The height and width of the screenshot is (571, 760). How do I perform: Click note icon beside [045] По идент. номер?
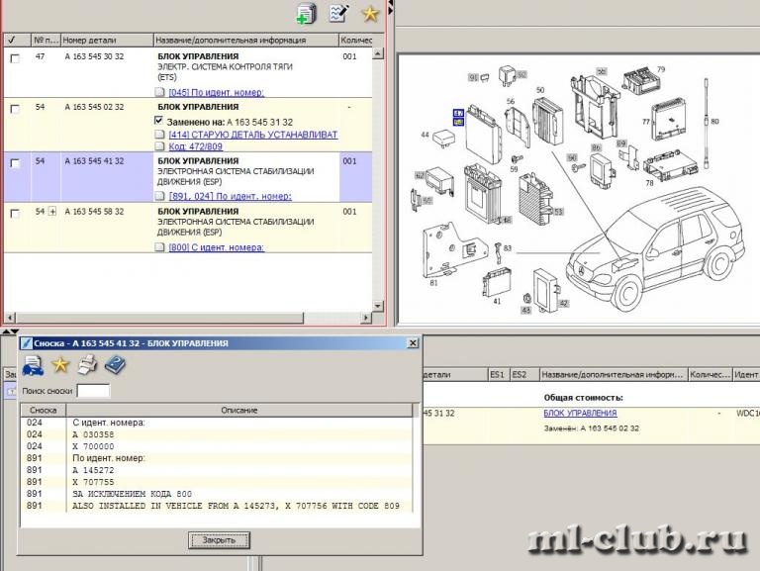coord(160,92)
